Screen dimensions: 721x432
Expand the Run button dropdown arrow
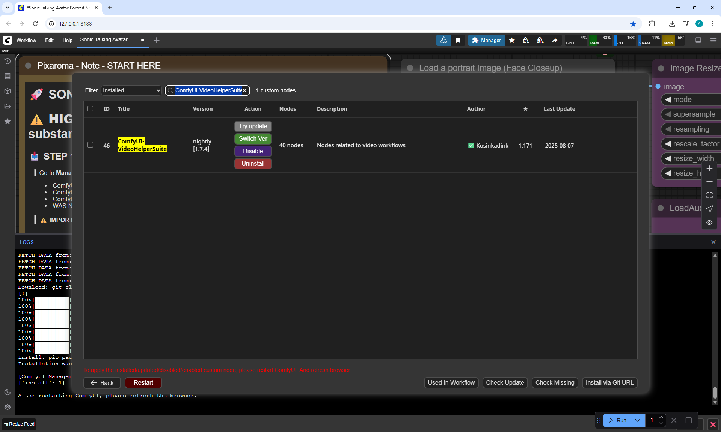pyautogui.click(x=638, y=420)
